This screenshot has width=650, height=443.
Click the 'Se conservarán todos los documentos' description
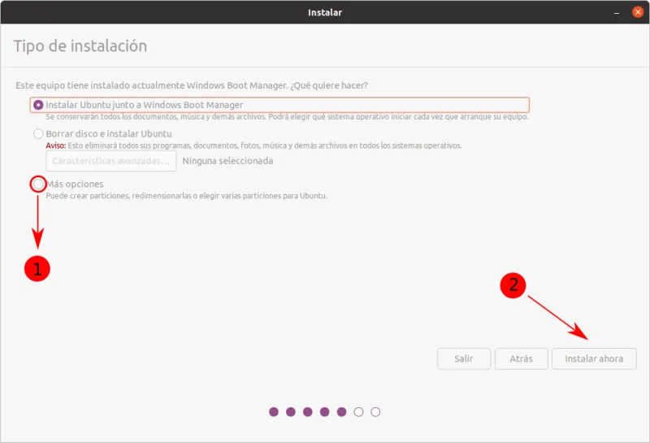(287, 117)
